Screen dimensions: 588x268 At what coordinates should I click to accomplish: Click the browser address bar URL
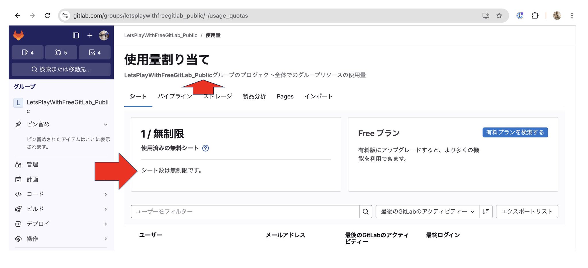(160, 15)
